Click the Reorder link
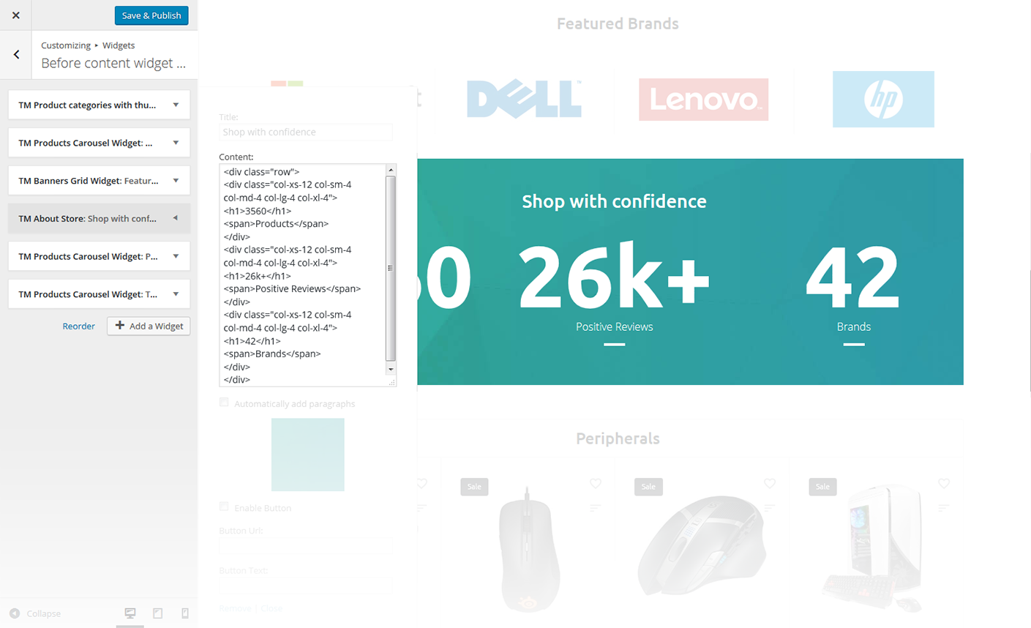 78,326
